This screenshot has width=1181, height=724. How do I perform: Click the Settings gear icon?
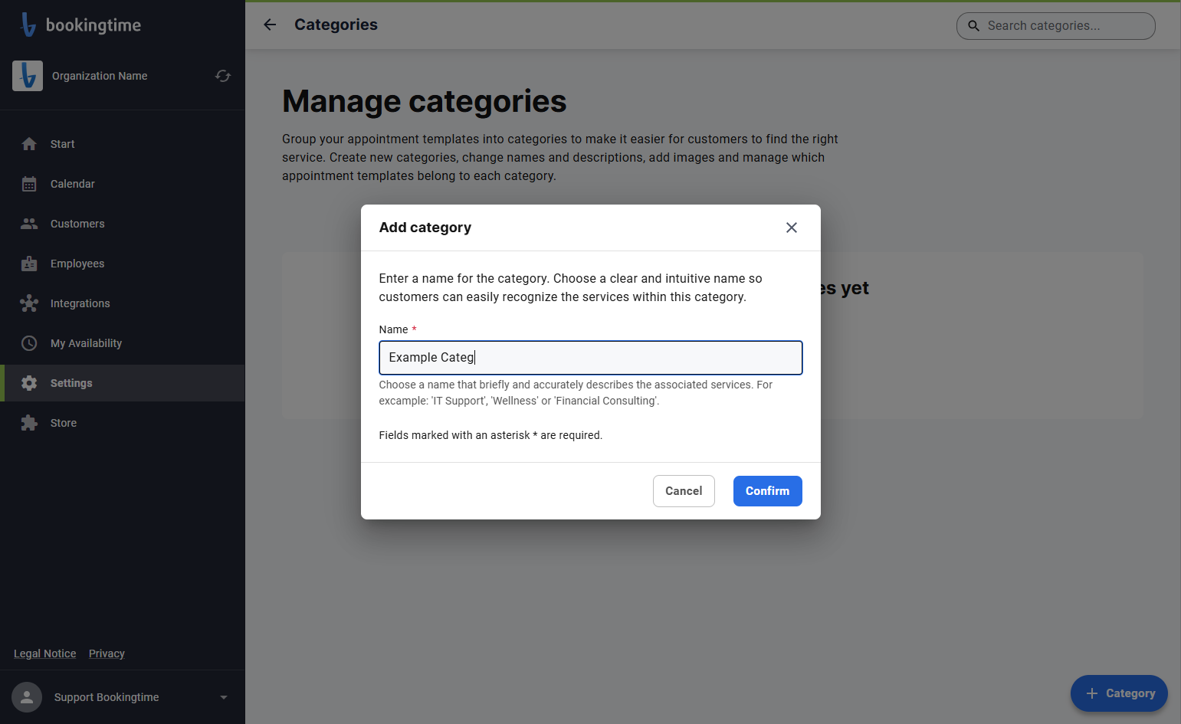29,383
